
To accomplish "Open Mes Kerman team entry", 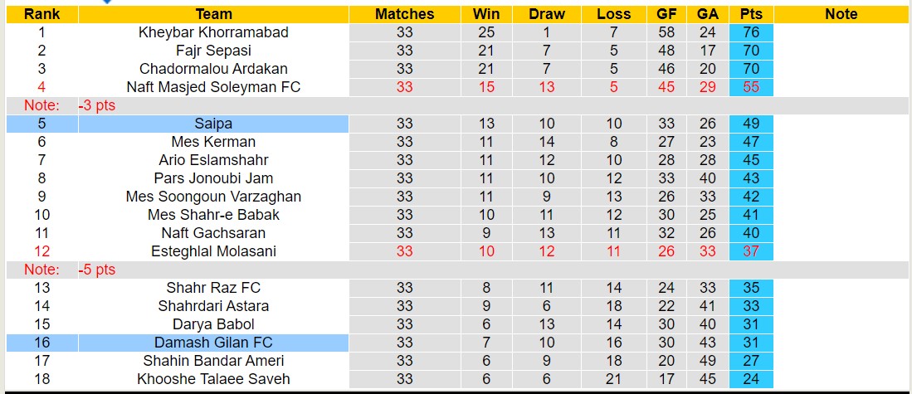I will click(x=213, y=142).
